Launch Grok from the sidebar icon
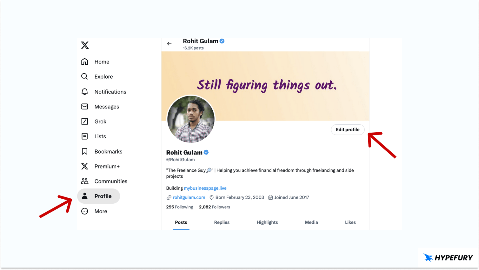The image size is (479, 270). [x=85, y=121]
